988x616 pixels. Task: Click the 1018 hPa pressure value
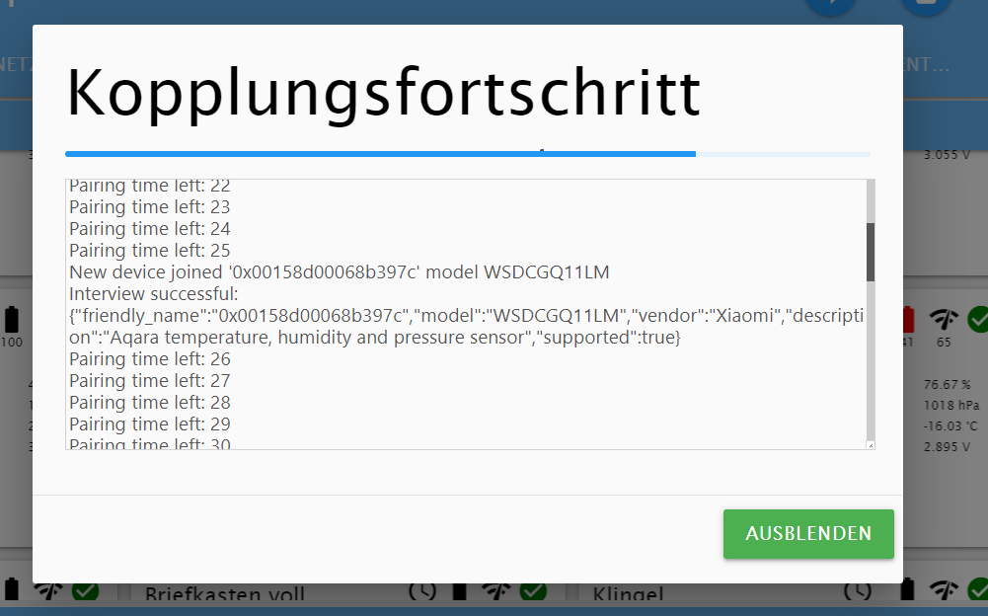(951, 405)
